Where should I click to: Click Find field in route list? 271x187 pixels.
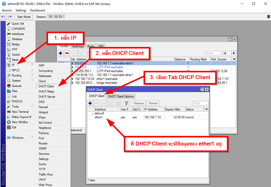point(213,53)
